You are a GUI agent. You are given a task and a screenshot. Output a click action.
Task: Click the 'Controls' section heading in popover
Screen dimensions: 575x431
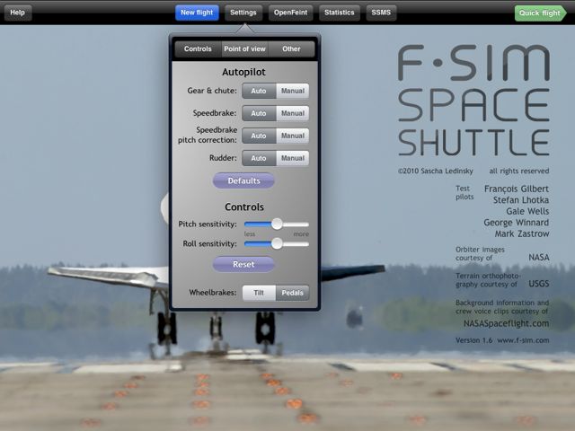pos(244,207)
